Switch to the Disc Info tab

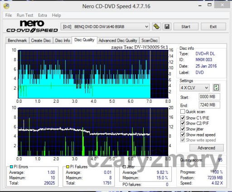coord(63,40)
